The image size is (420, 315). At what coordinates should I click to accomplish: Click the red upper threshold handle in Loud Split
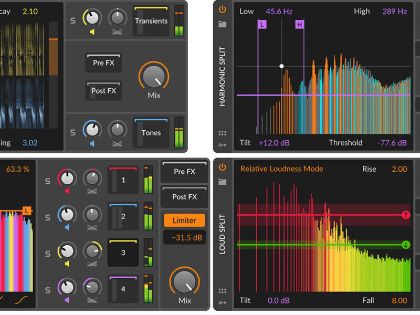point(405,215)
